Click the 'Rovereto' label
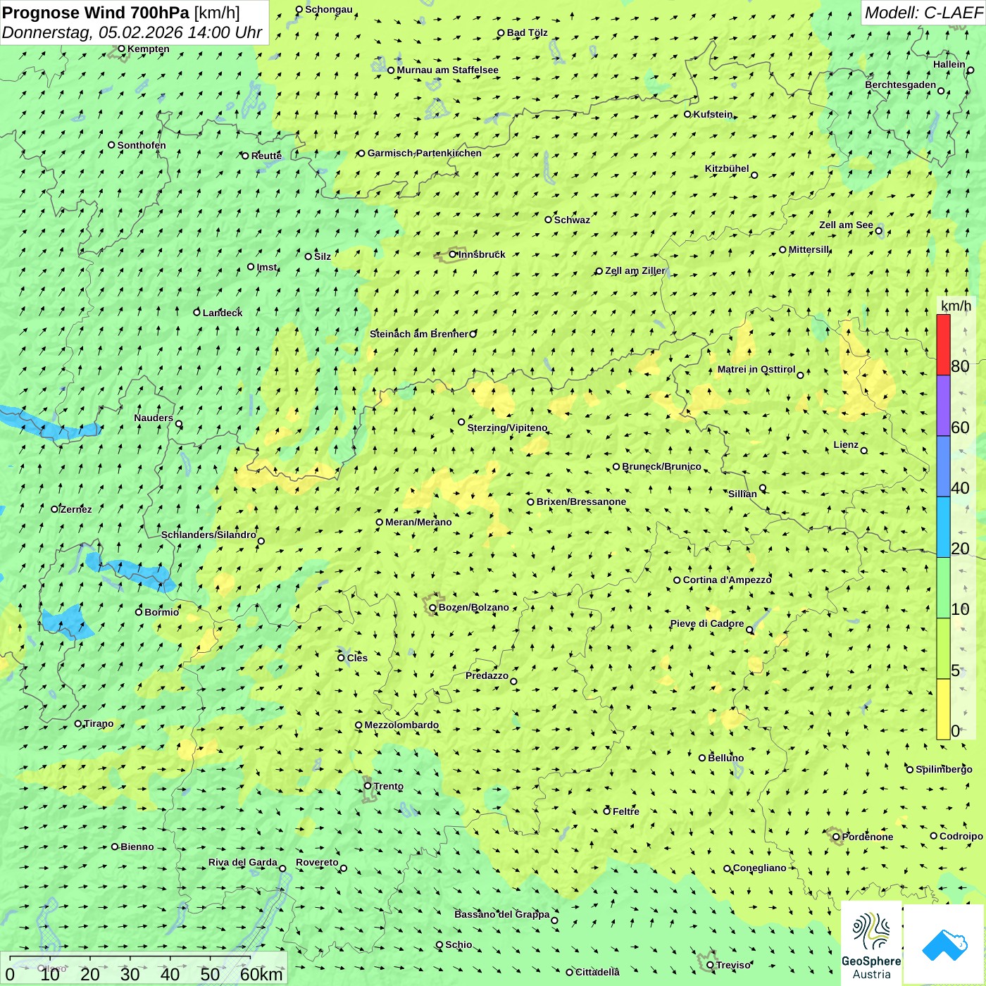Screen dimensions: 986x986 pyautogui.click(x=317, y=862)
